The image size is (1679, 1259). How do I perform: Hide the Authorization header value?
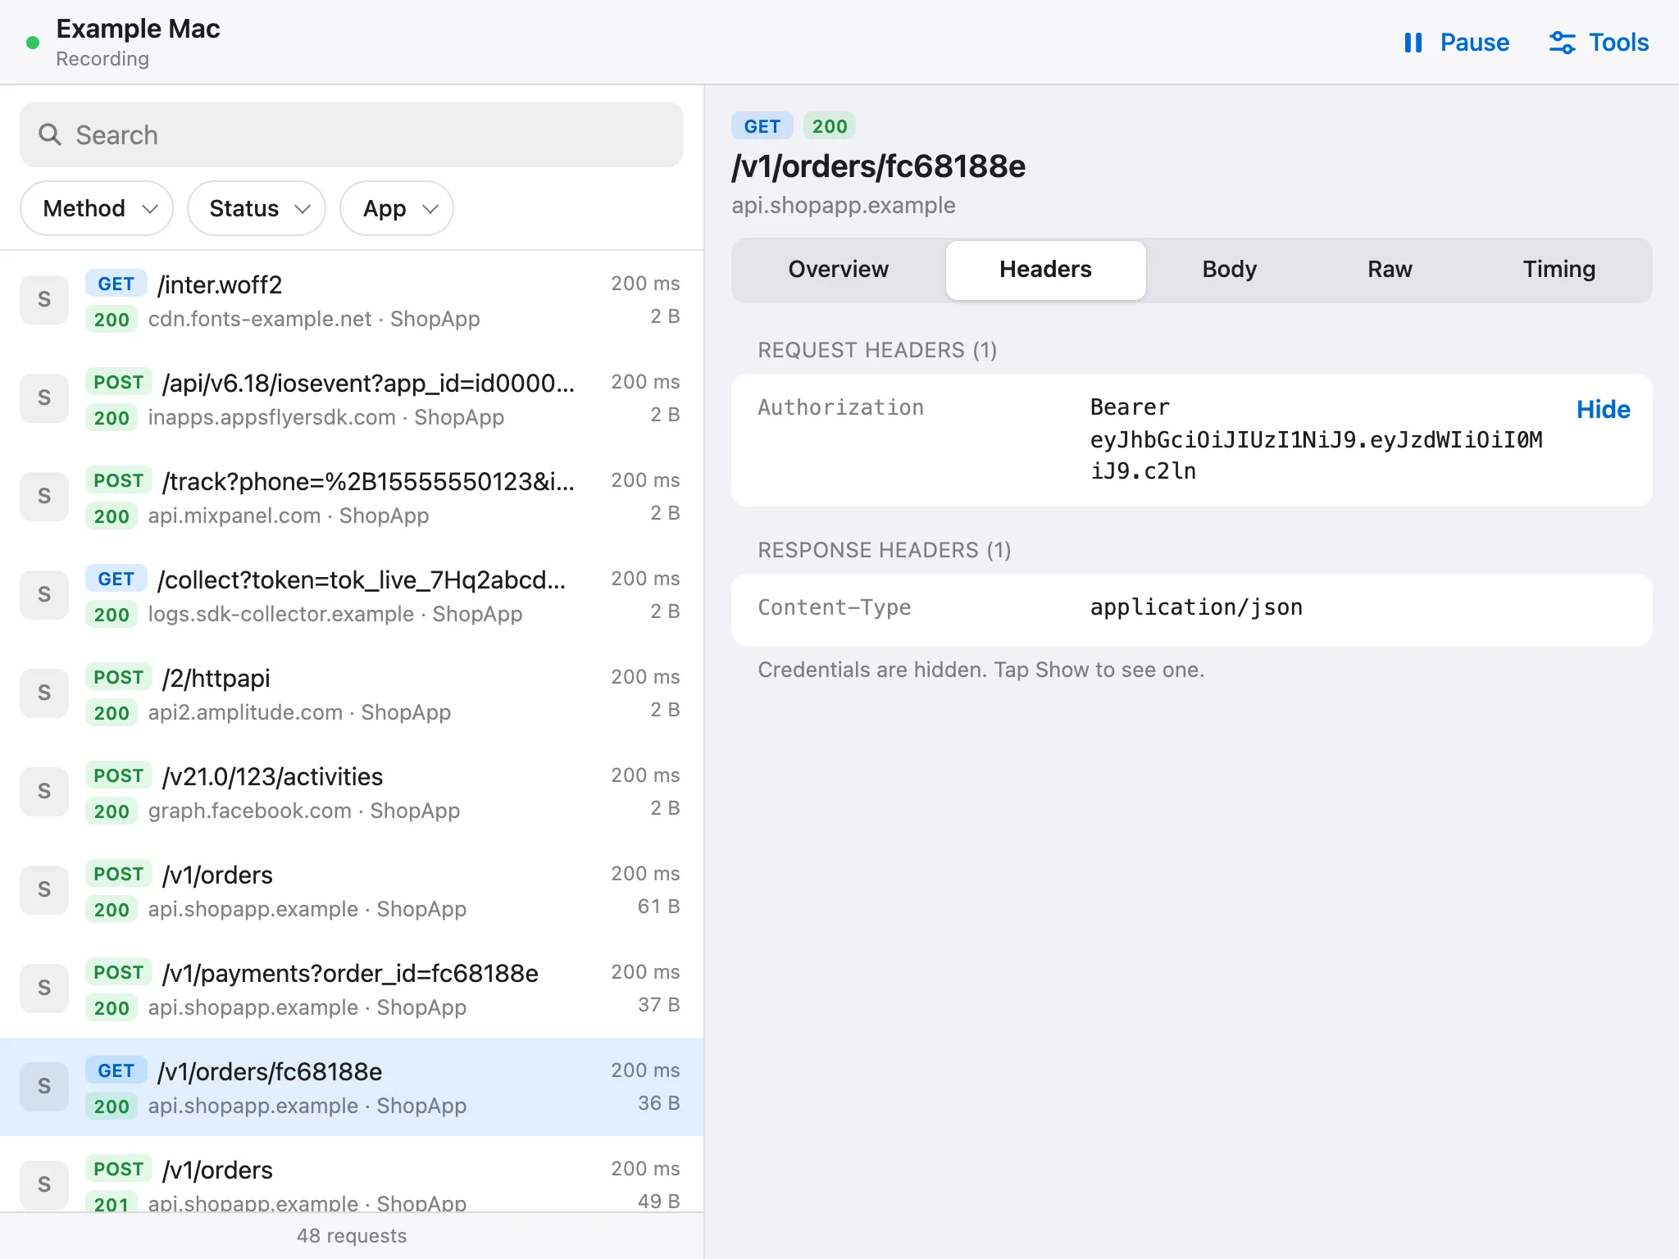coord(1603,409)
